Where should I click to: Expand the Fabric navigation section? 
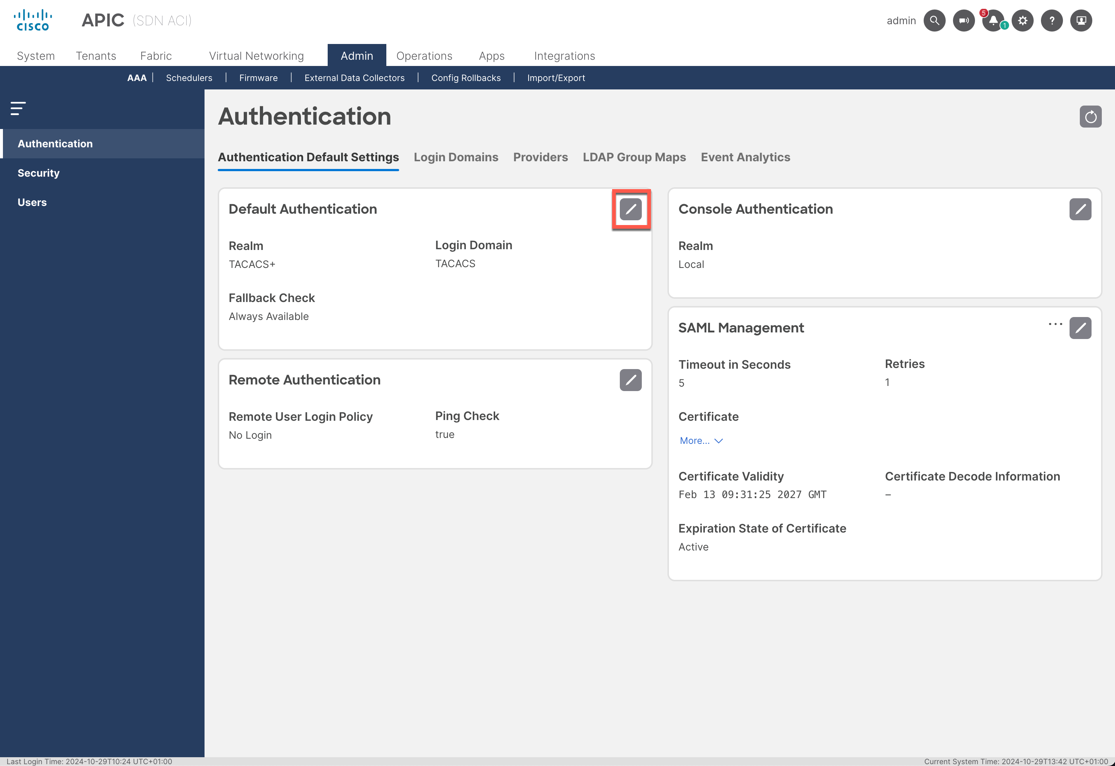156,56
